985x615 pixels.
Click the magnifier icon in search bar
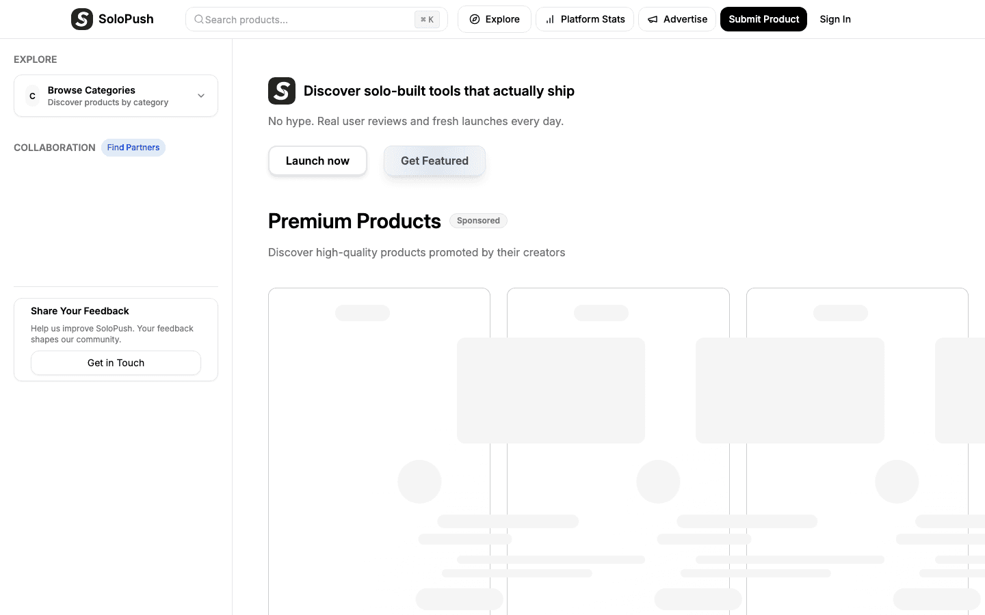[x=198, y=19]
